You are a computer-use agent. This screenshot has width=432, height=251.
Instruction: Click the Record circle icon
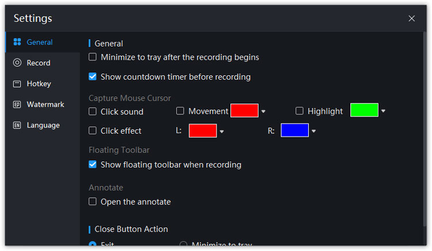(17, 63)
